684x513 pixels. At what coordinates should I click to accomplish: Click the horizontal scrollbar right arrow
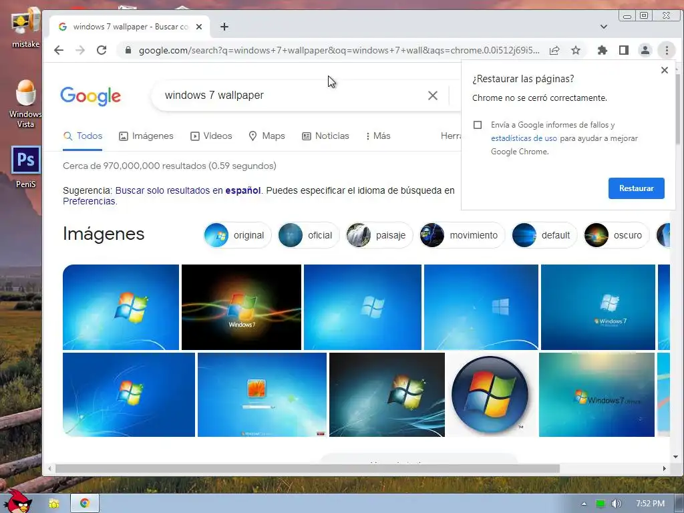click(x=665, y=468)
